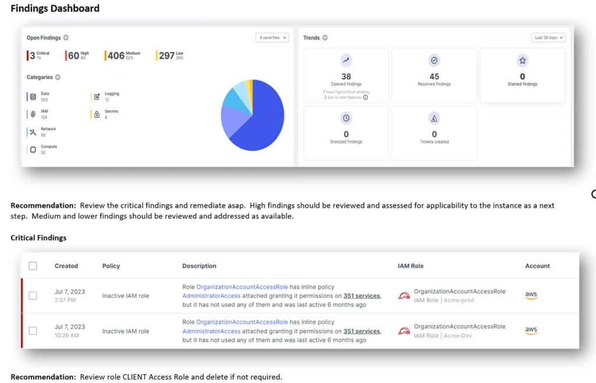
Task: Click the Categories info icon
Action: 58,77
